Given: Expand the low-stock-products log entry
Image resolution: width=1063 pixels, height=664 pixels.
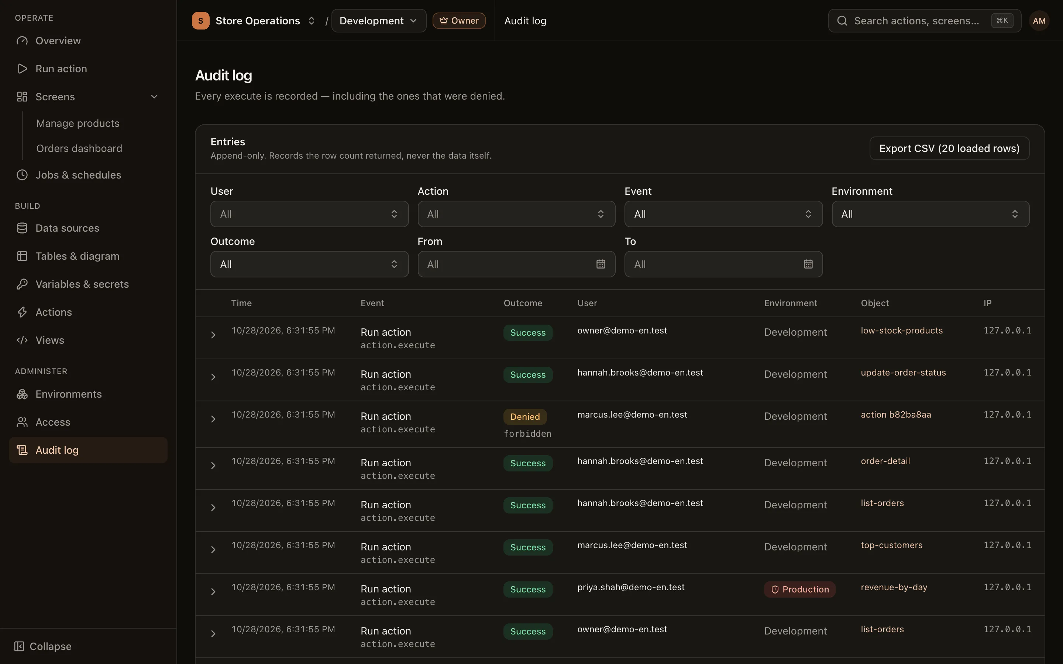Looking at the screenshot, I should click(x=213, y=335).
